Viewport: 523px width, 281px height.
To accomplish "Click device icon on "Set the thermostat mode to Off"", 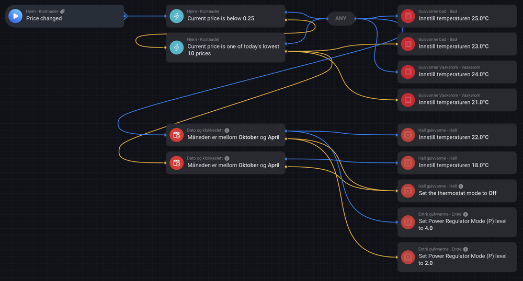I will (407, 191).
